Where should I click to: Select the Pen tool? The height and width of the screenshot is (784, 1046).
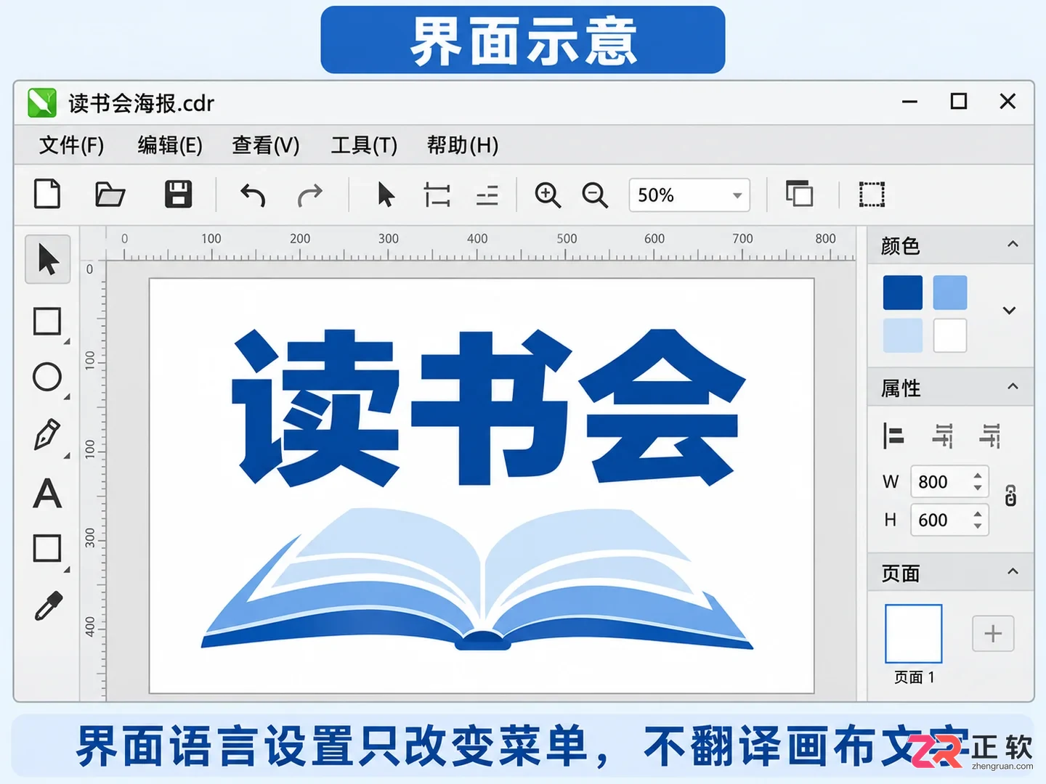coord(47,435)
